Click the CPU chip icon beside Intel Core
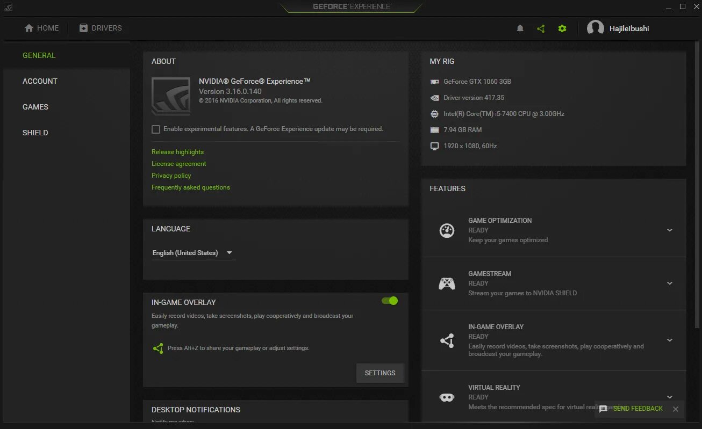 pyautogui.click(x=434, y=114)
